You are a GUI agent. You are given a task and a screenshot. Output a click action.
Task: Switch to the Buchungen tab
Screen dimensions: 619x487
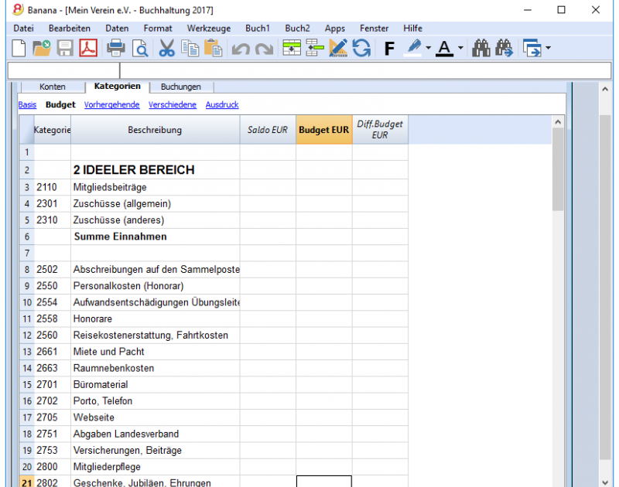coord(181,87)
